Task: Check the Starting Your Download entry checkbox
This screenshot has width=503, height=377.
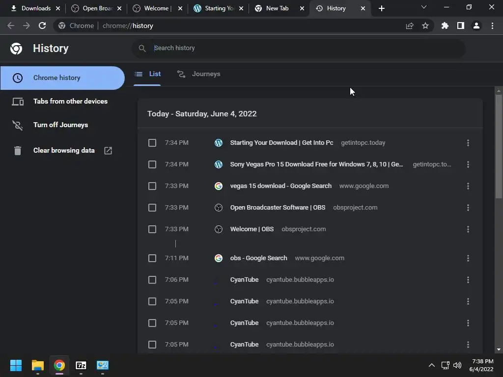Action: coord(152,143)
